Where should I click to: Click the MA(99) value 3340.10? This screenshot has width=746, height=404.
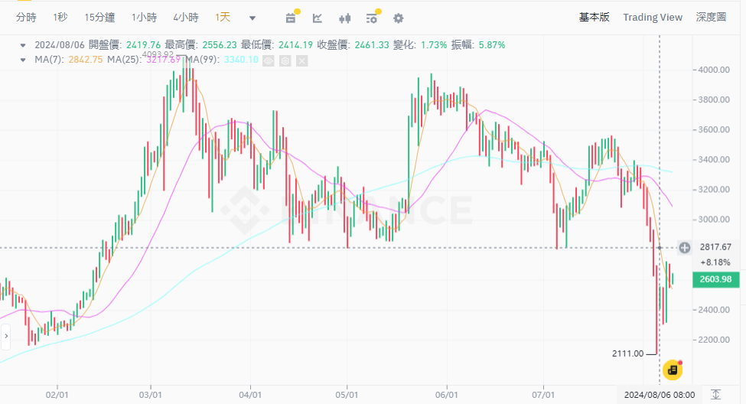(241, 60)
